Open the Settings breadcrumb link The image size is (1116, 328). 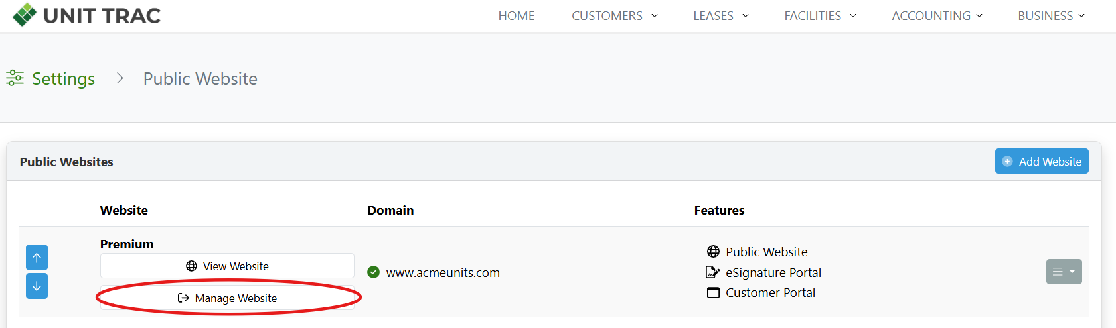tap(63, 79)
